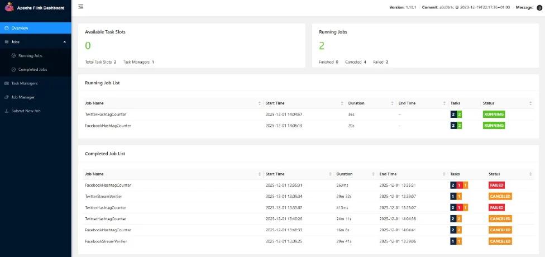Open running FacebookHashtagCounter job
This screenshot has height=257, width=545.
(108, 126)
